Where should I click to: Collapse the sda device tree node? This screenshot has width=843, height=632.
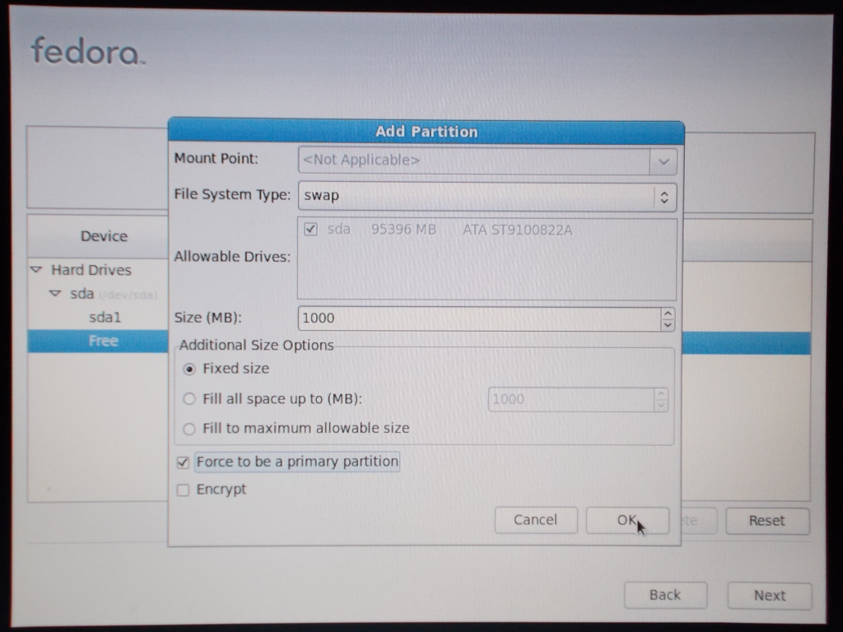pyautogui.click(x=55, y=294)
